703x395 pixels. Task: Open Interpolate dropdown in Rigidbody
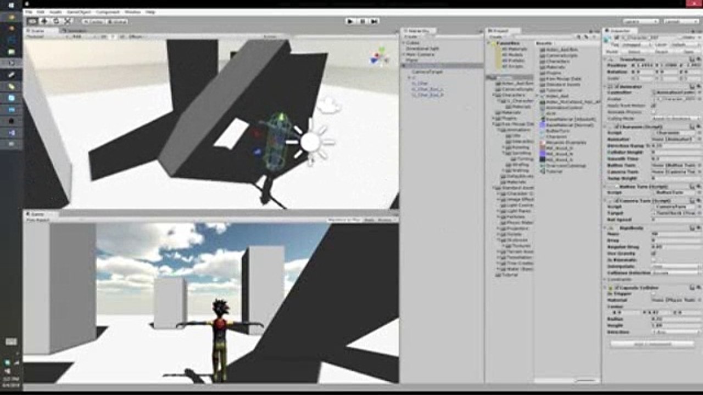click(x=676, y=266)
